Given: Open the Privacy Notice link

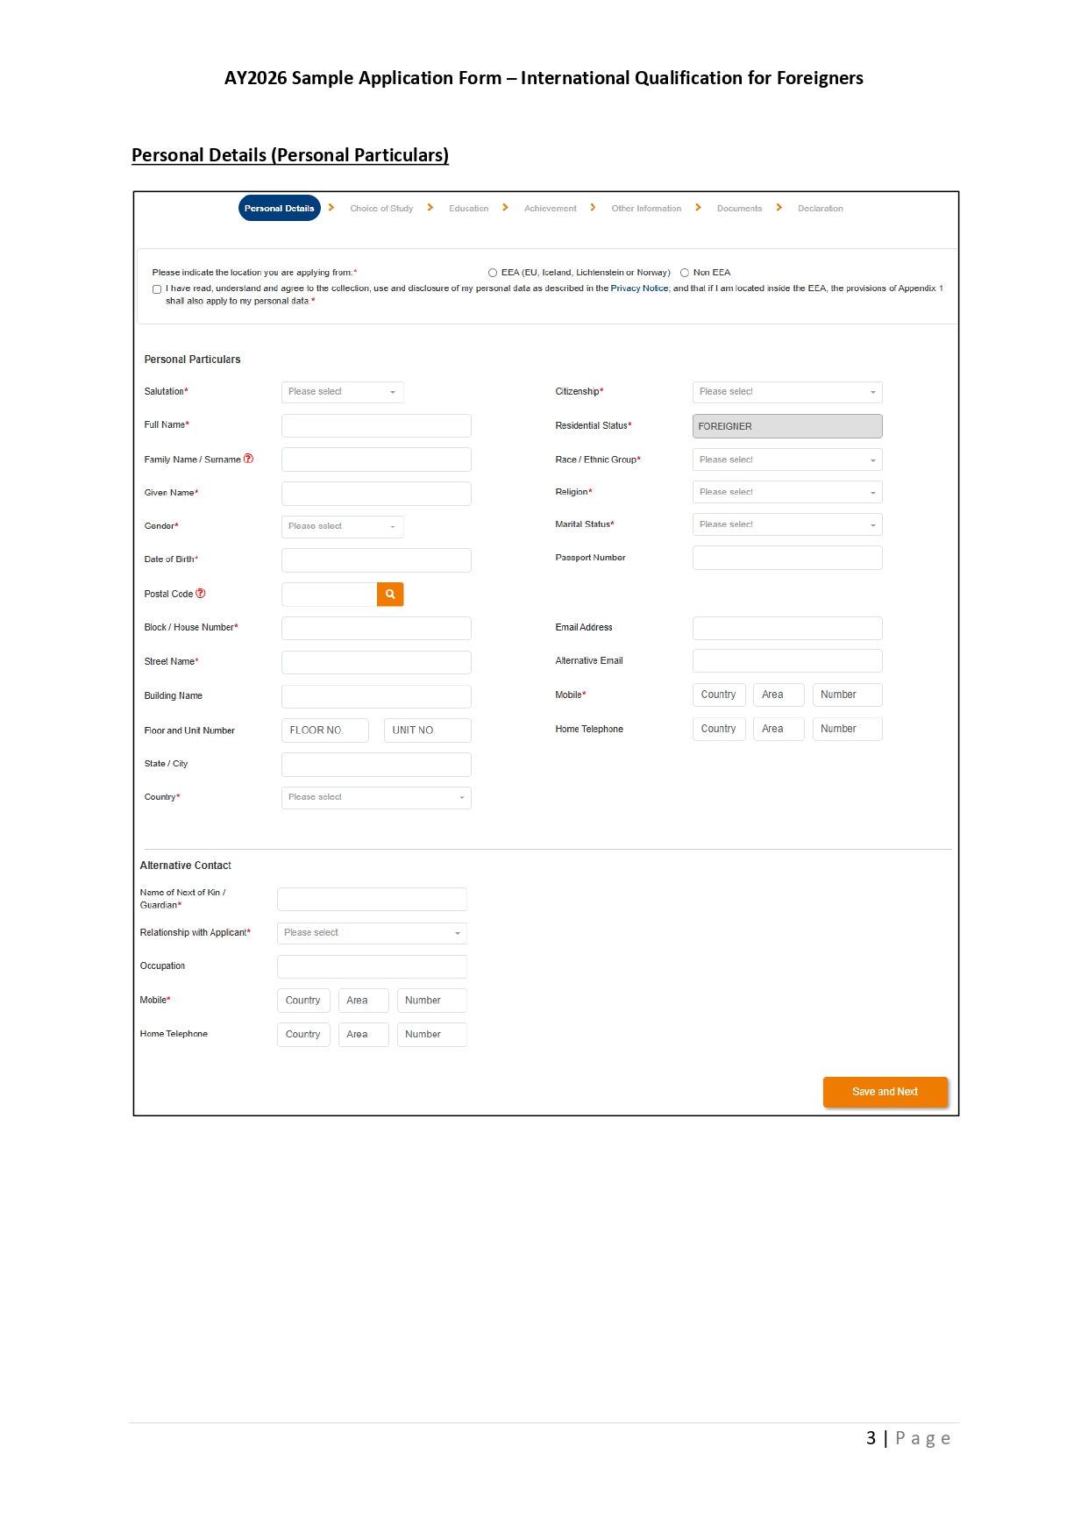Looking at the screenshot, I should tap(639, 289).
